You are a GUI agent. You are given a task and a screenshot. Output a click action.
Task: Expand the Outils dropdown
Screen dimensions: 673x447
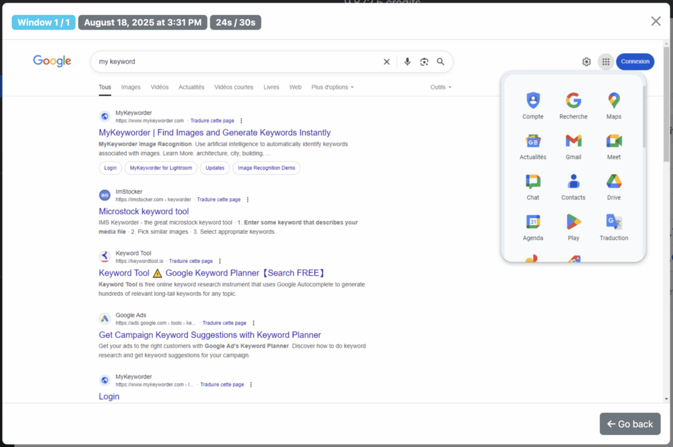point(441,87)
